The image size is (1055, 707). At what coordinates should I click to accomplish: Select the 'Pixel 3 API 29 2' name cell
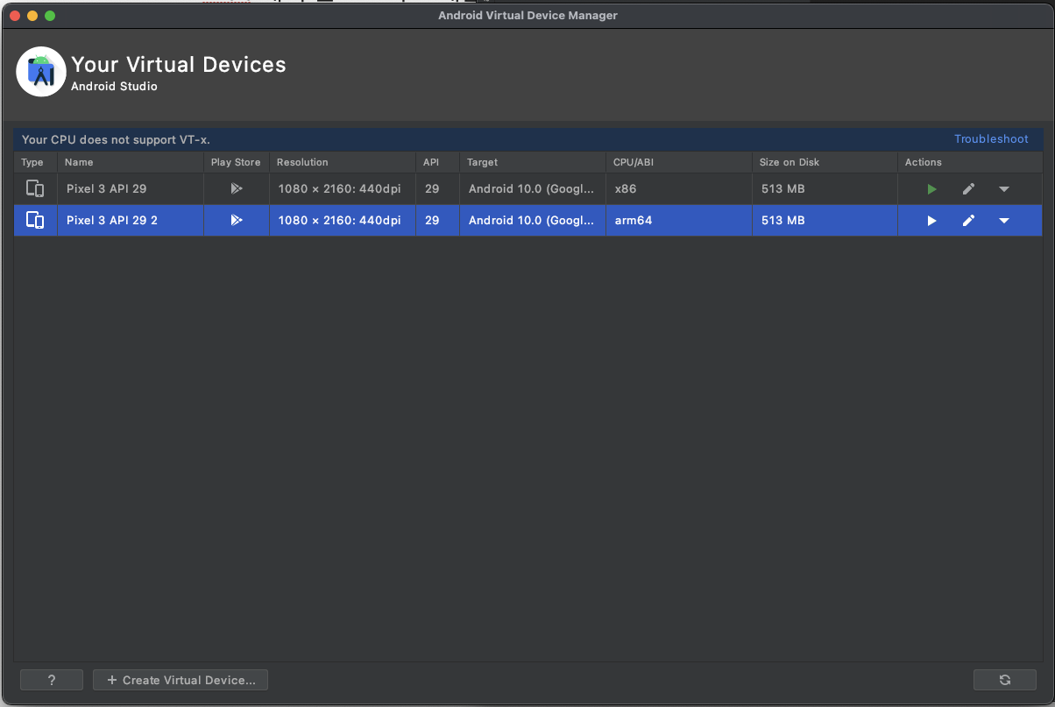click(x=131, y=221)
